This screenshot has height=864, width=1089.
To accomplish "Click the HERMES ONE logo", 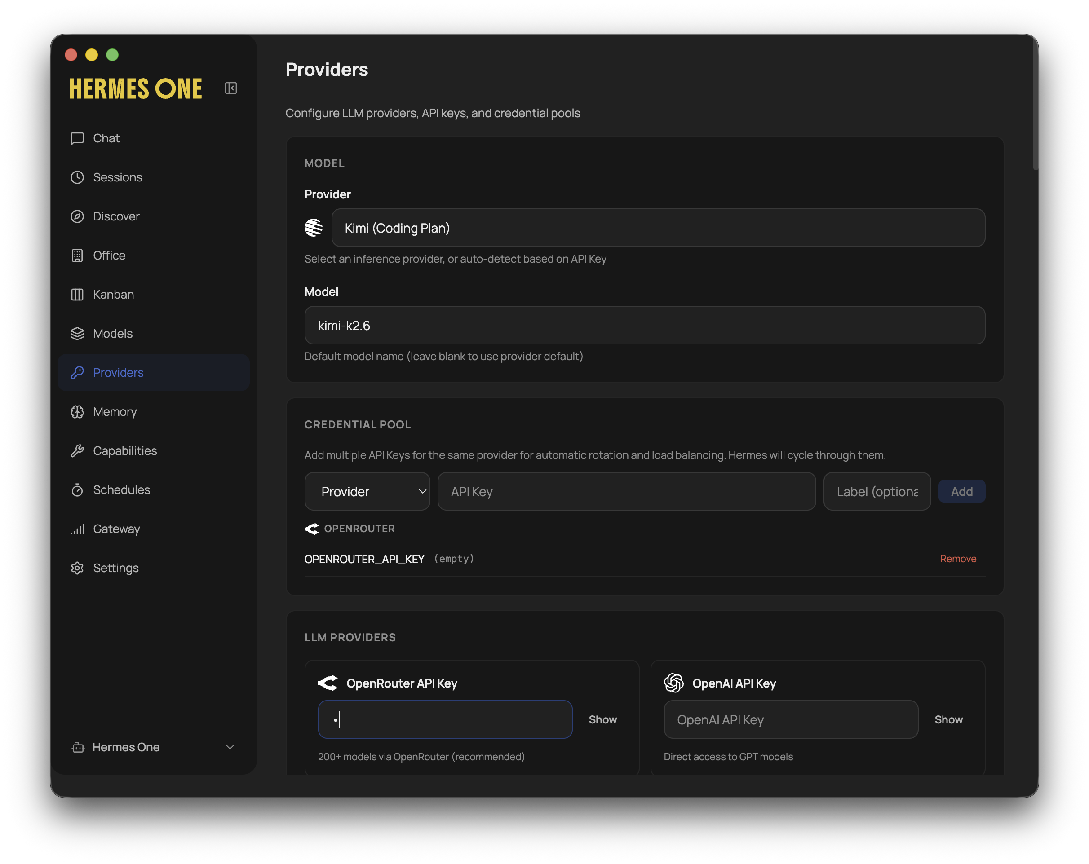I will pos(135,88).
